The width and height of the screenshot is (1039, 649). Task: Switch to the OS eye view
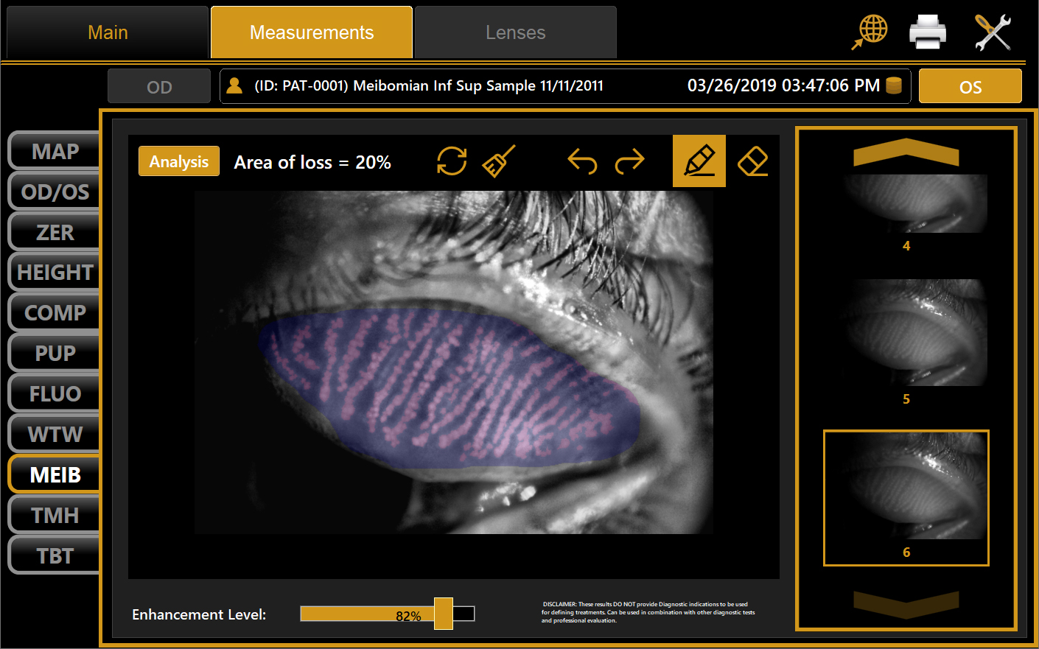click(x=970, y=85)
